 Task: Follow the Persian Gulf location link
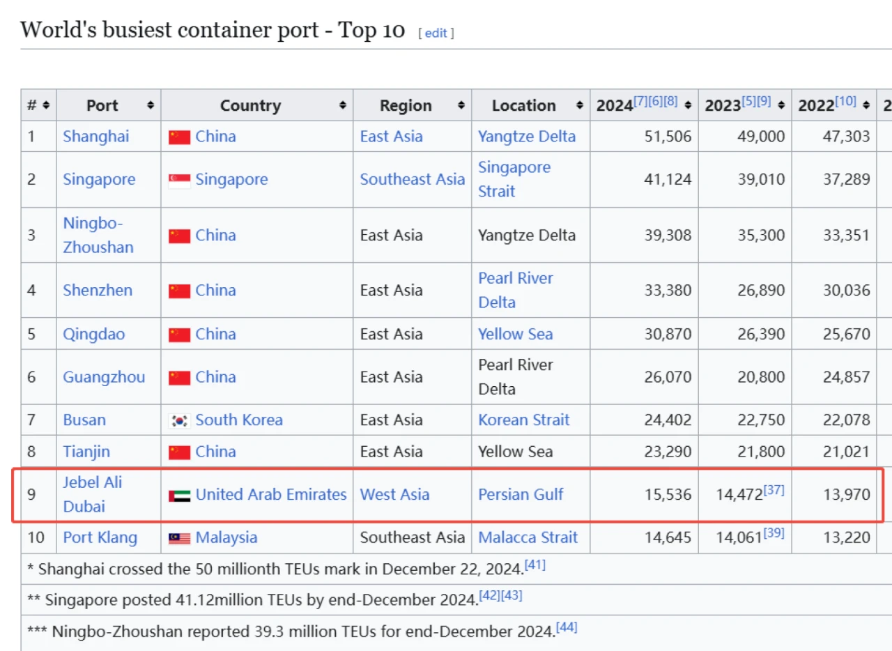click(x=521, y=495)
